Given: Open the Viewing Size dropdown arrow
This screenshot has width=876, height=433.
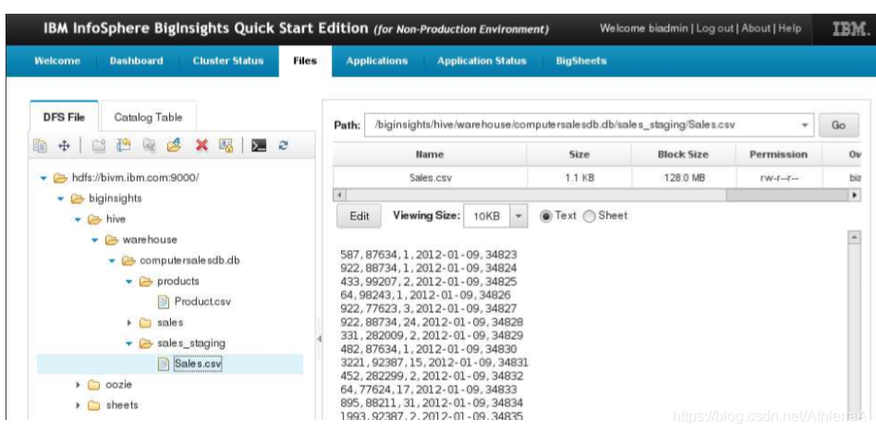Looking at the screenshot, I should [517, 216].
